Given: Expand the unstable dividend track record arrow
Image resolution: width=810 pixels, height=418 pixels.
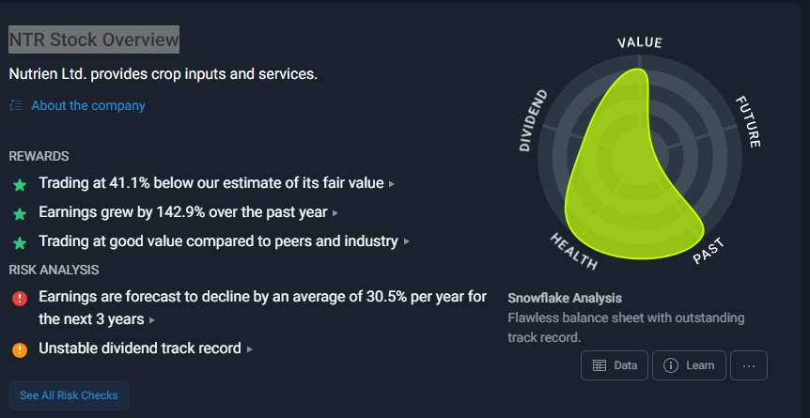Looking at the screenshot, I should pos(249,349).
